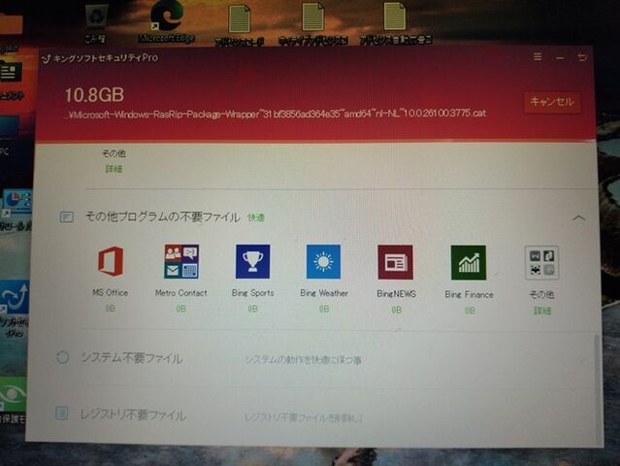Click the キングソフトセキュリティPro title logo

tap(100, 58)
